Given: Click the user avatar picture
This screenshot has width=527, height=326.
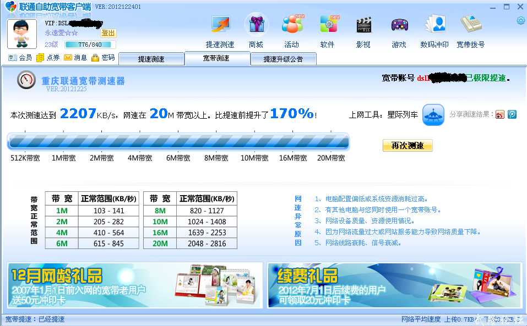Looking at the screenshot, I should (22, 34).
